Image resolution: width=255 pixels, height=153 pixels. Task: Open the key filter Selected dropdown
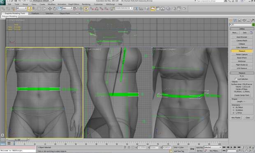click(213, 147)
